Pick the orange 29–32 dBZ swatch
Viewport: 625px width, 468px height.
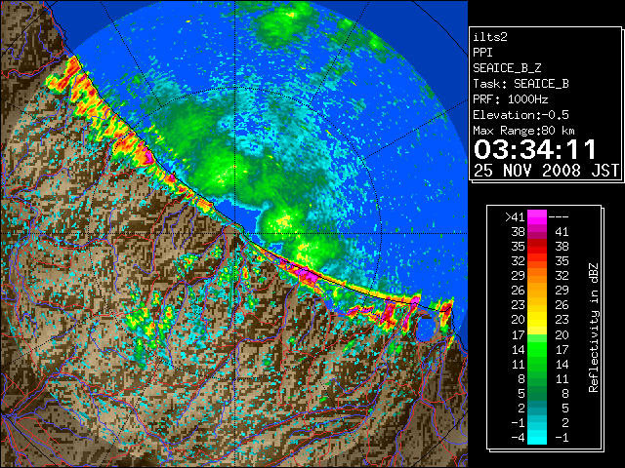coord(537,276)
